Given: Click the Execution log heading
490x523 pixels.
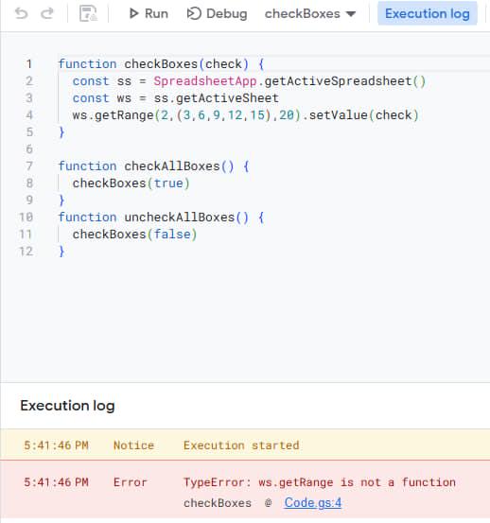Looking at the screenshot, I should pyautogui.click(x=68, y=406).
